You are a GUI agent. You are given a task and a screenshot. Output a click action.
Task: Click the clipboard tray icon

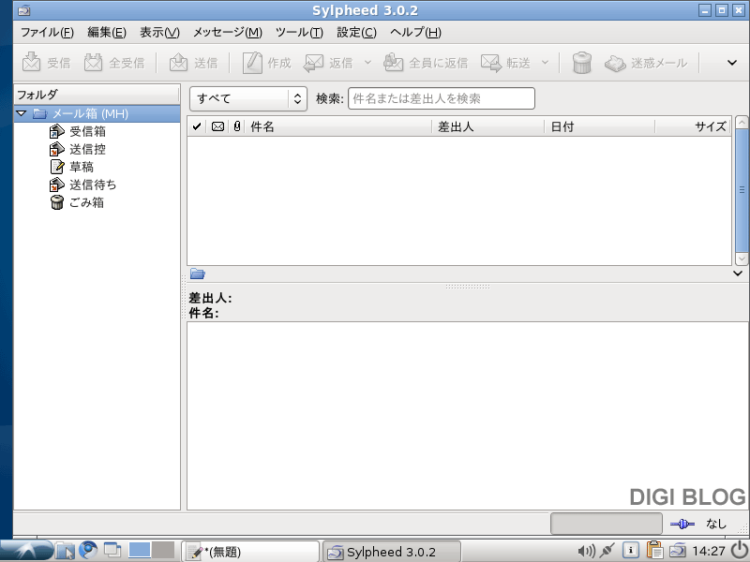(653, 551)
